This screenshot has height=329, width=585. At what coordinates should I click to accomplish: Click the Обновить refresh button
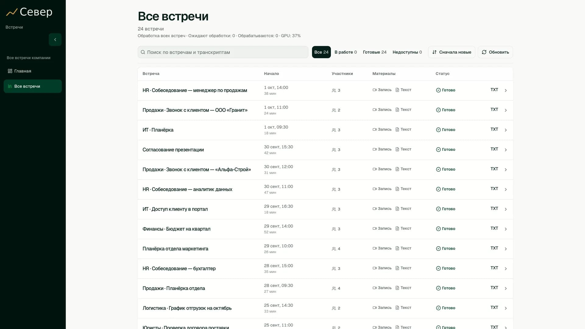tap(495, 52)
